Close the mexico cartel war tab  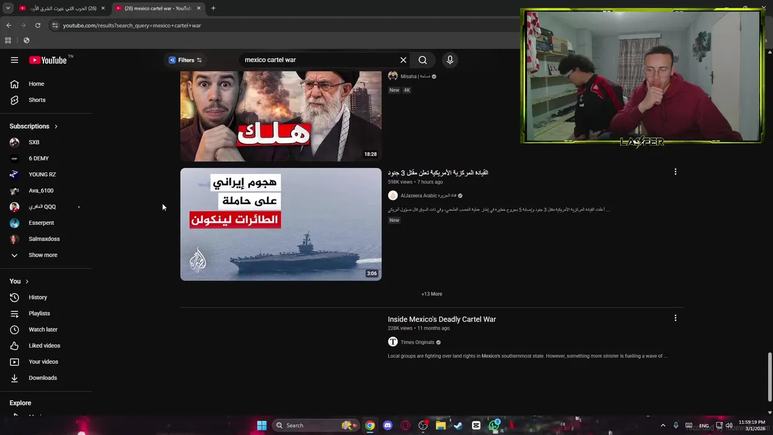[199, 8]
